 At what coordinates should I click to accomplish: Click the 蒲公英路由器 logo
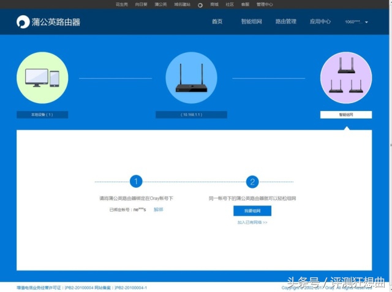[48, 22]
